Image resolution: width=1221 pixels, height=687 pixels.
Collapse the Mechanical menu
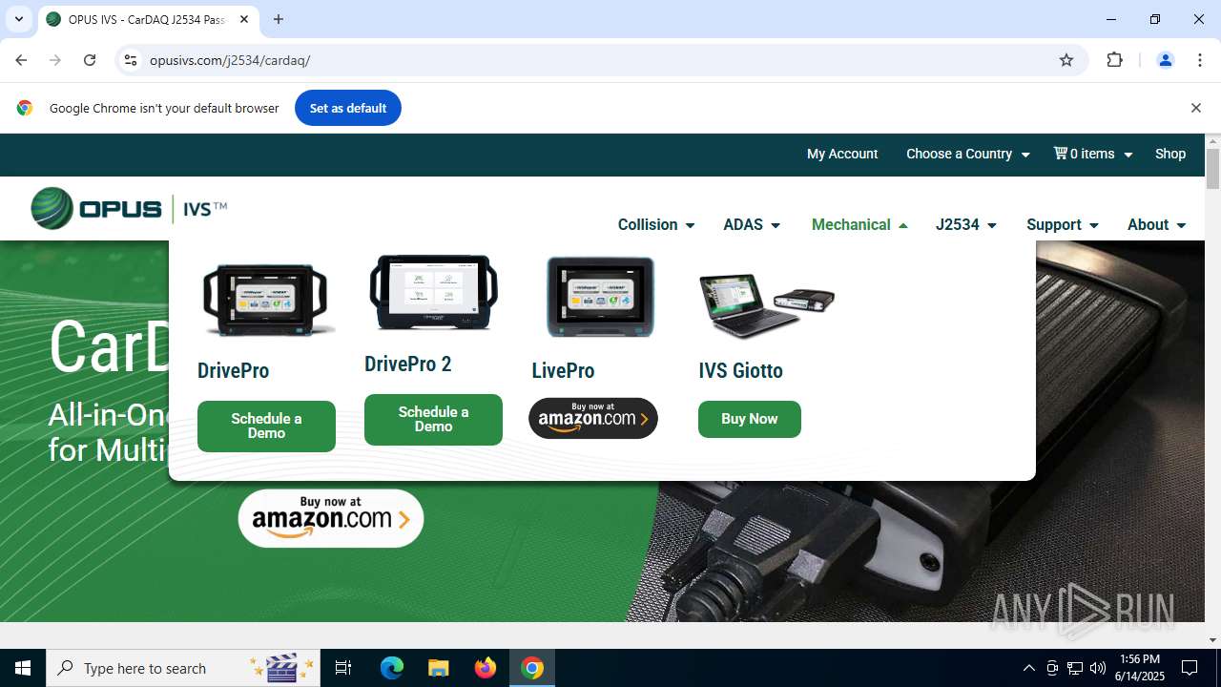[x=859, y=225]
